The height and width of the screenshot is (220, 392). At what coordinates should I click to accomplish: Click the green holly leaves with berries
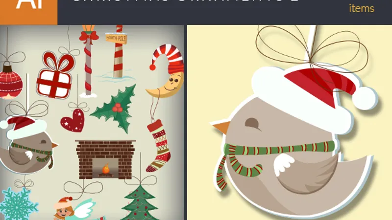pyautogui.click(x=115, y=109)
